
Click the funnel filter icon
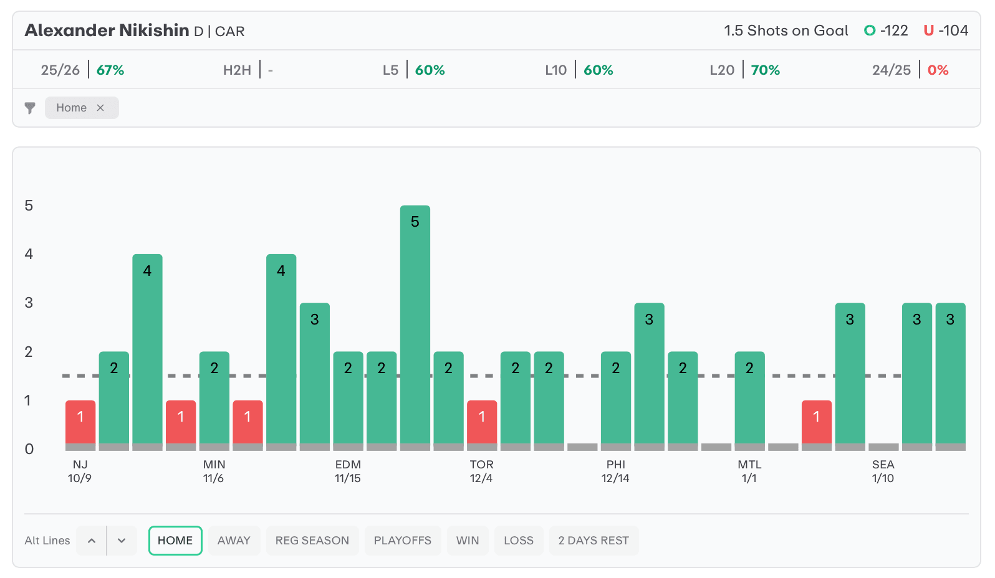pyautogui.click(x=30, y=108)
